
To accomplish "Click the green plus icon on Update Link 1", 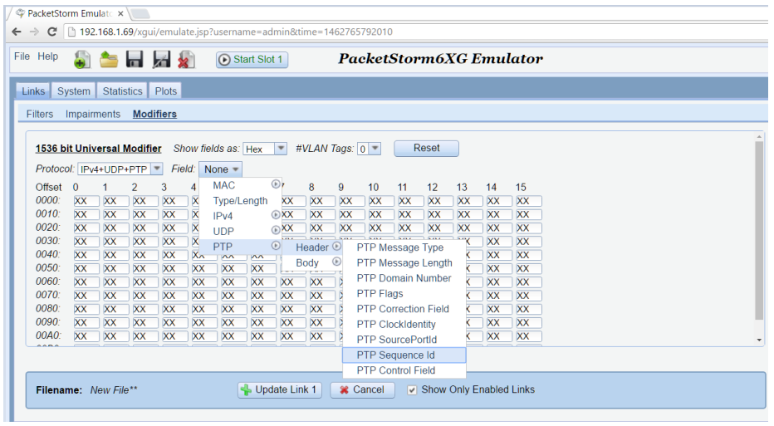I will coord(246,390).
